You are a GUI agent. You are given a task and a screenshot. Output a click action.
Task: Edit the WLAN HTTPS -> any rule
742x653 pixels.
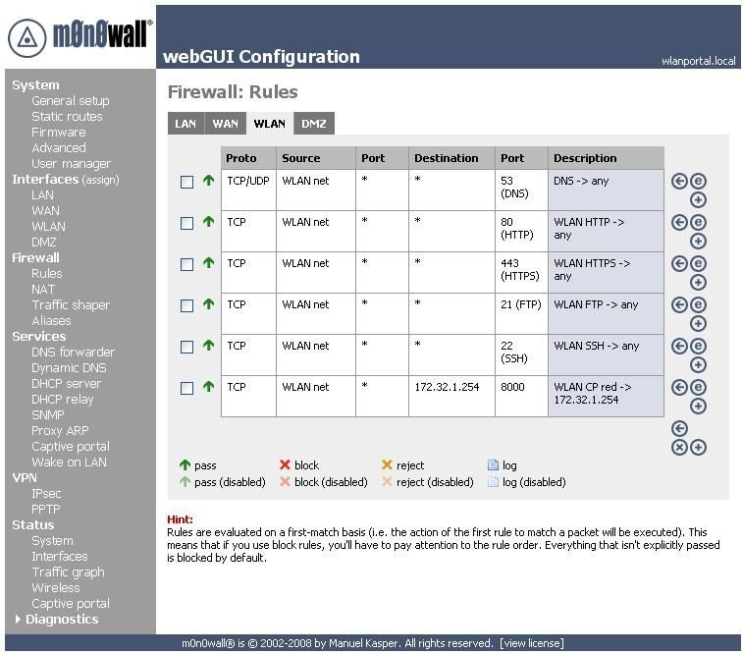698,263
